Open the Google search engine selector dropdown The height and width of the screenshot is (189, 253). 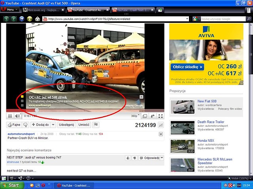coord(196,19)
